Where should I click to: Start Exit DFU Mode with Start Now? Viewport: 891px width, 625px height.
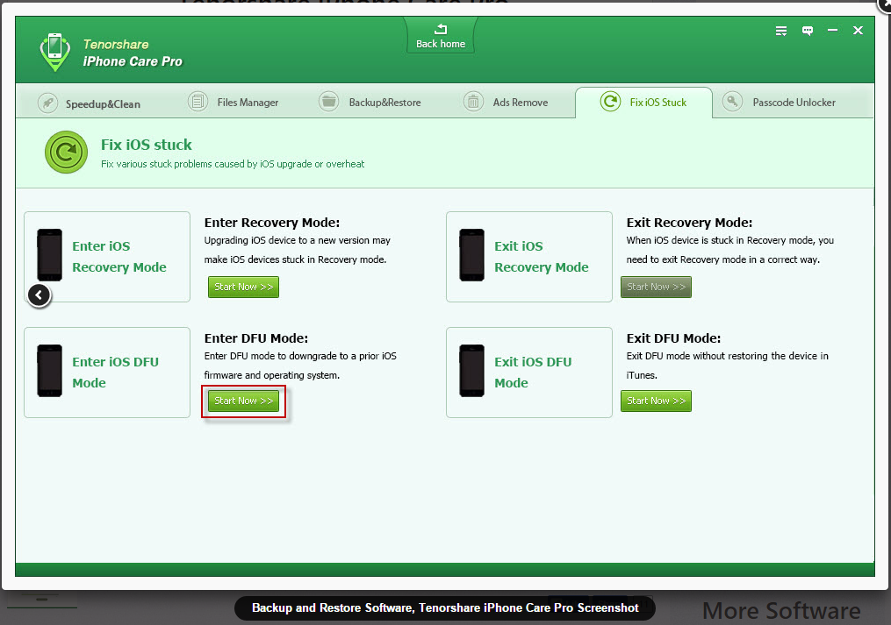point(656,401)
